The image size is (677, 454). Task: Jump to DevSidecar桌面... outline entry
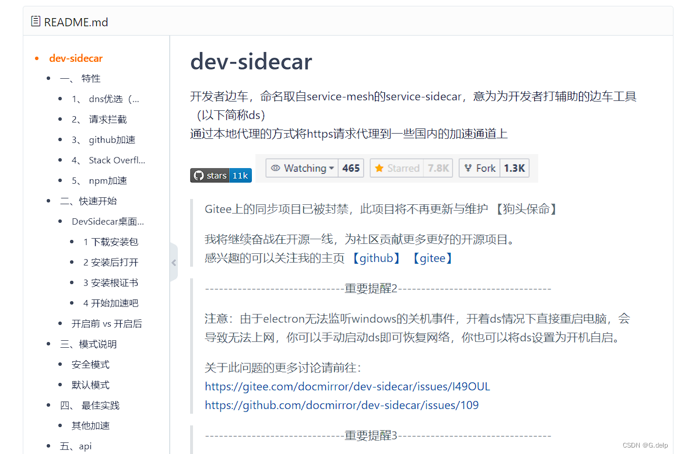coord(108,222)
